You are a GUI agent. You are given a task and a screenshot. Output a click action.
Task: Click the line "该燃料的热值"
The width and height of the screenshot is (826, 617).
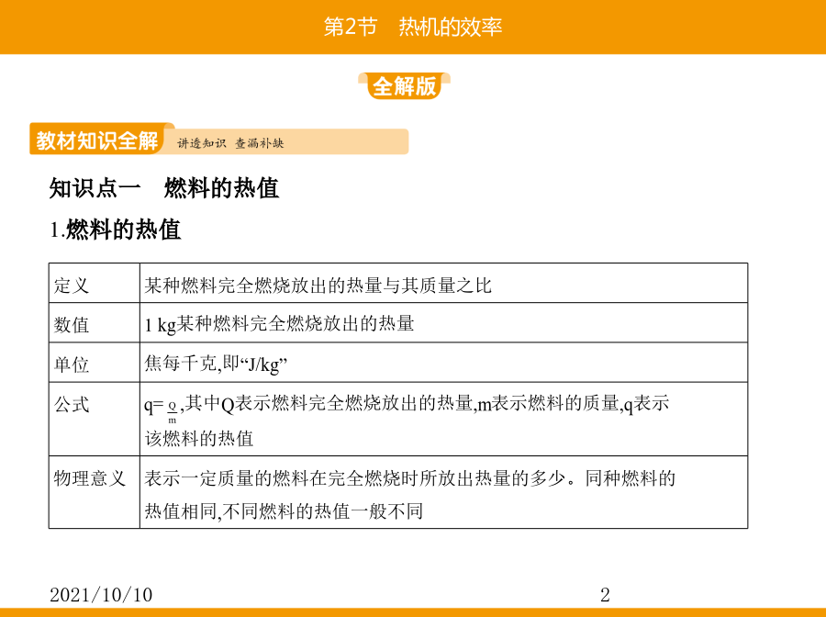click(x=199, y=438)
